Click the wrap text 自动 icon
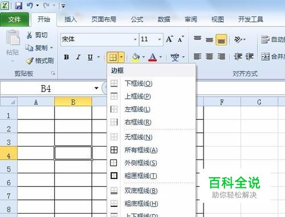The height and width of the screenshot is (217, 285). point(265,39)
